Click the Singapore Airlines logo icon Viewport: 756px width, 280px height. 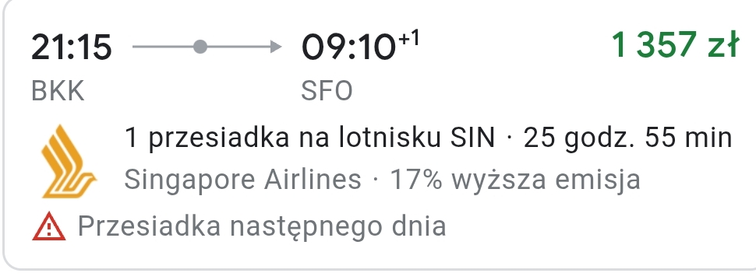pyautogui.click(x=69, y=161)
